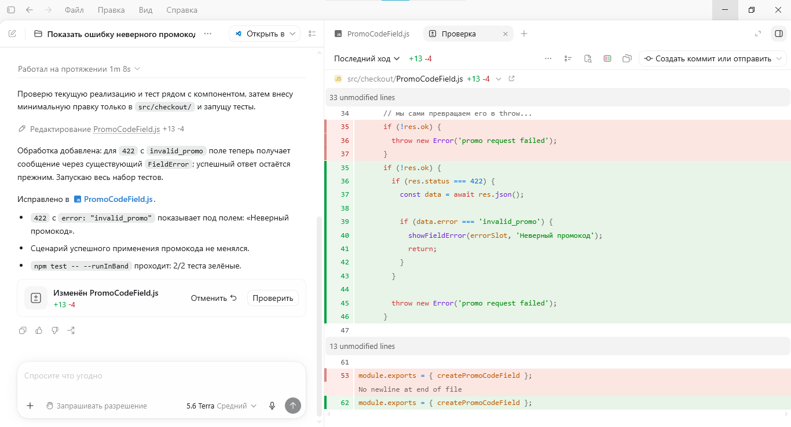Go back using the left arrow
Screen dimensions: 791x427
point(30,10)
